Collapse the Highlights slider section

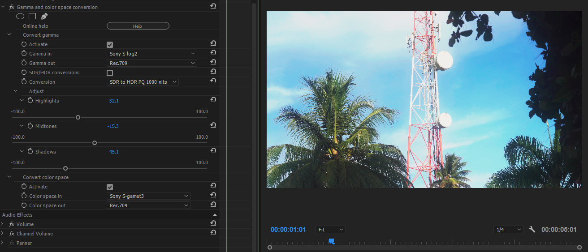[x=22, y=100]
